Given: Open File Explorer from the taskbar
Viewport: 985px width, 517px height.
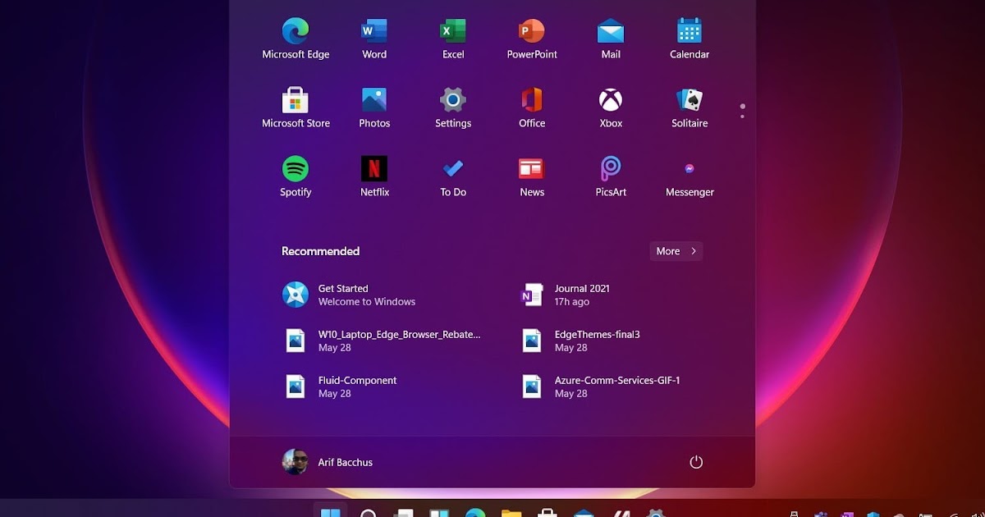Looking at the screenshot, I should 511,514.
